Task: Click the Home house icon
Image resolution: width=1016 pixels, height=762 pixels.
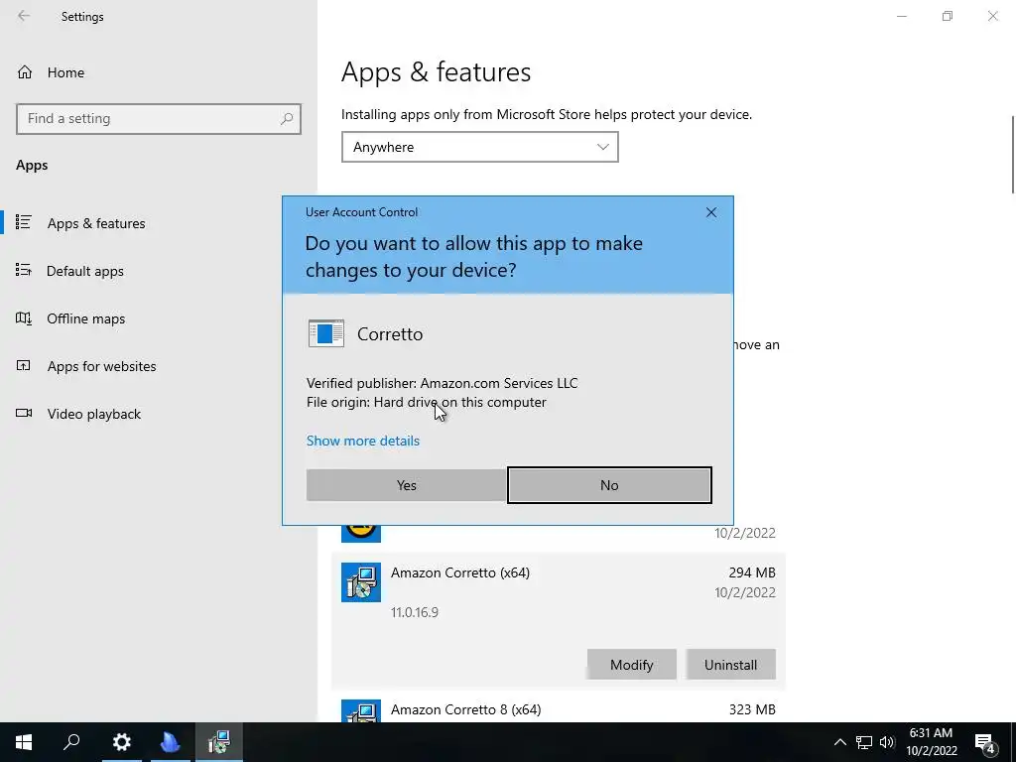Action: (25, 71)
